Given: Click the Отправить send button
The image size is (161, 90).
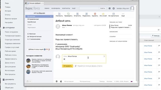Looking at the screenshot, I should [x=68, y=66].
